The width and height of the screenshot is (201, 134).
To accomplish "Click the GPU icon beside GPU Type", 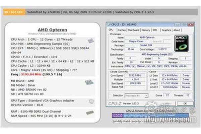I will click(x=91, y=102).
